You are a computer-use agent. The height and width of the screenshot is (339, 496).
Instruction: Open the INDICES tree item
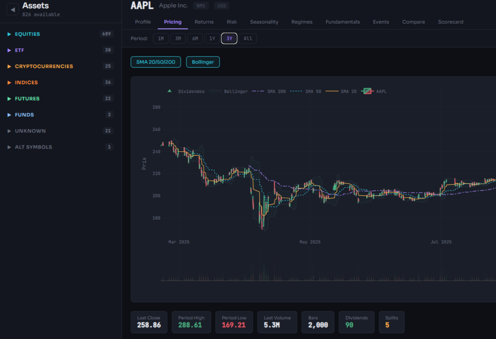(26, 83)
